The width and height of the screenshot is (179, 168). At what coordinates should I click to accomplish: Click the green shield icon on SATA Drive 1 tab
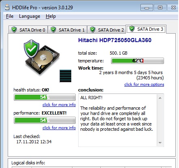53,30
